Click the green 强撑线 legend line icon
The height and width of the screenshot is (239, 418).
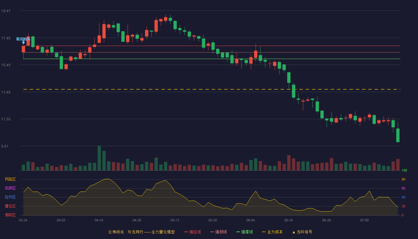[x=238, y=232]
